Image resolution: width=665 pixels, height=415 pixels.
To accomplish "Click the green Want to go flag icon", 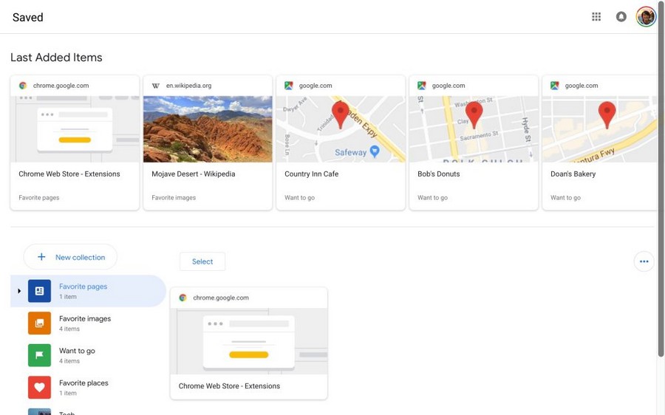I will pyautogui.click(x=39, y=355).
